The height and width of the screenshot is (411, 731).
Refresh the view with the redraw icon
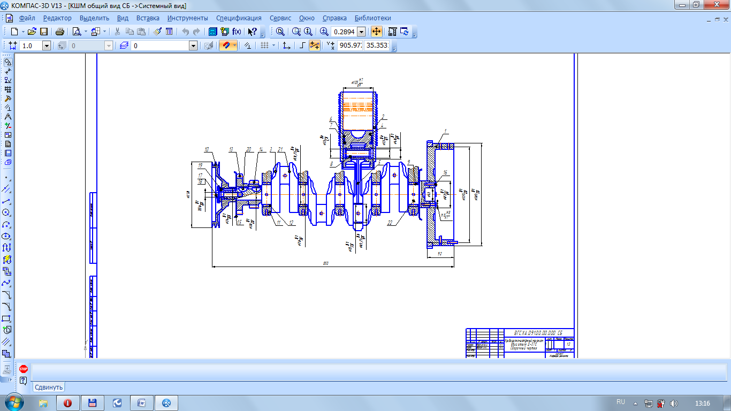[405, 32]
